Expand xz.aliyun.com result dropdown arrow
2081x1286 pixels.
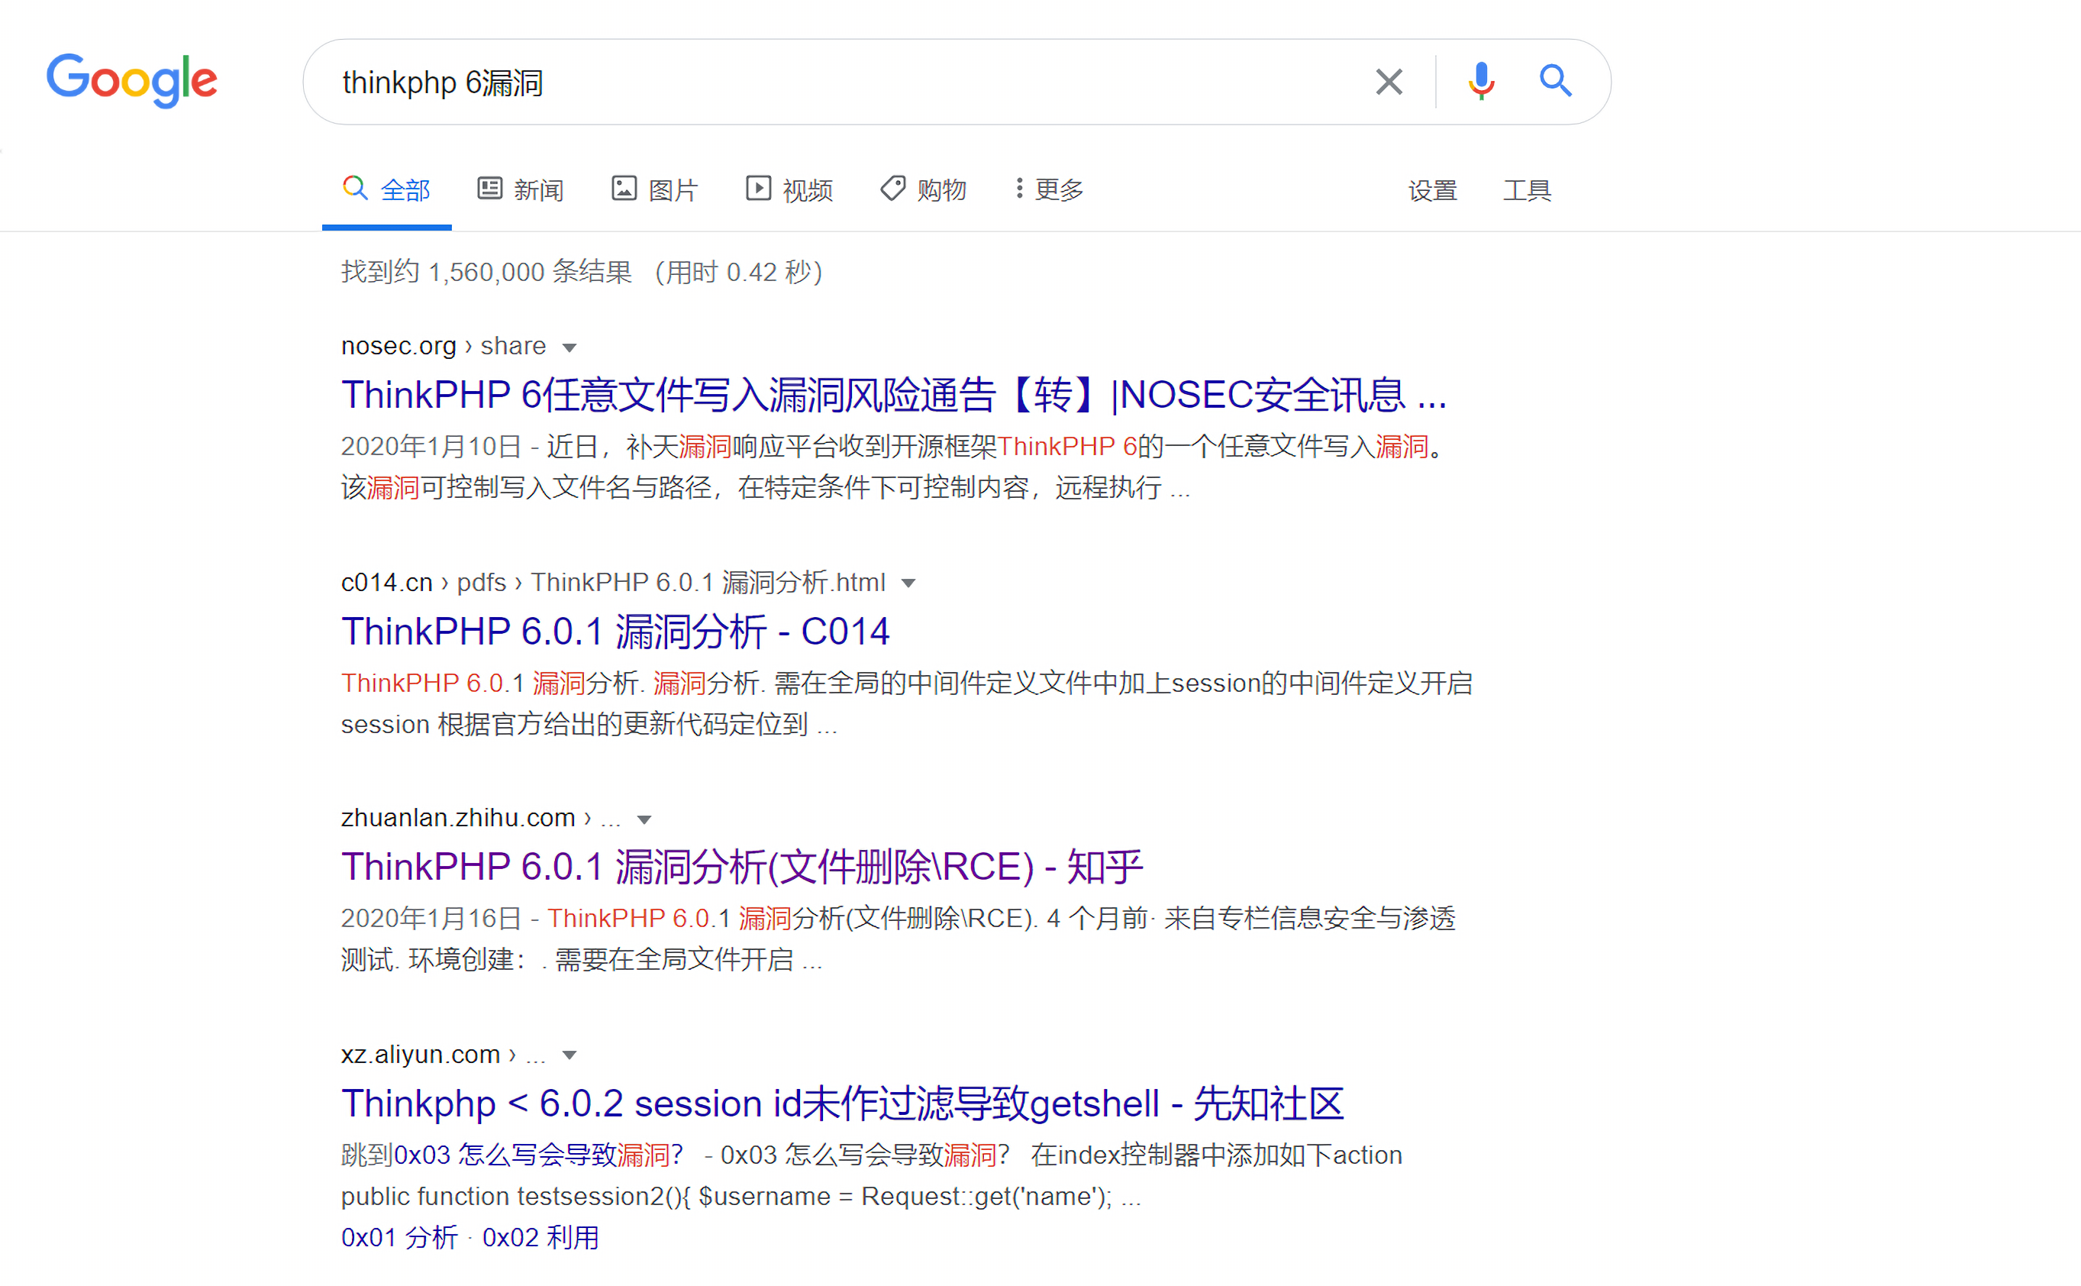[569, 1055]
